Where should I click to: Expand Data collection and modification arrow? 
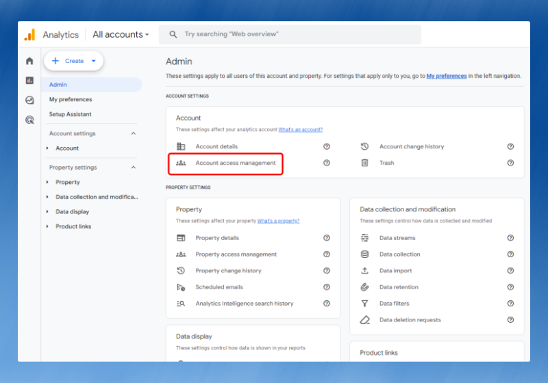click(x=47, y=197)
